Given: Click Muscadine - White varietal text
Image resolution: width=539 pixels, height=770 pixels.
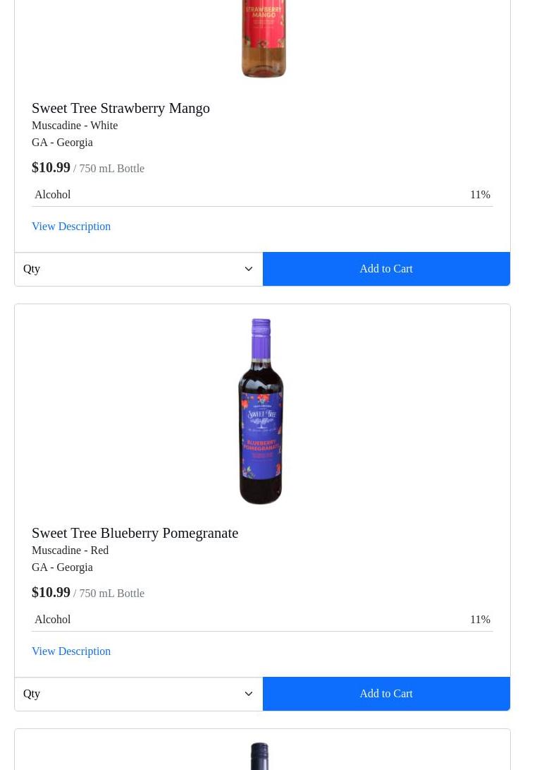Looking at the screenshot, I should pos(75,126).
